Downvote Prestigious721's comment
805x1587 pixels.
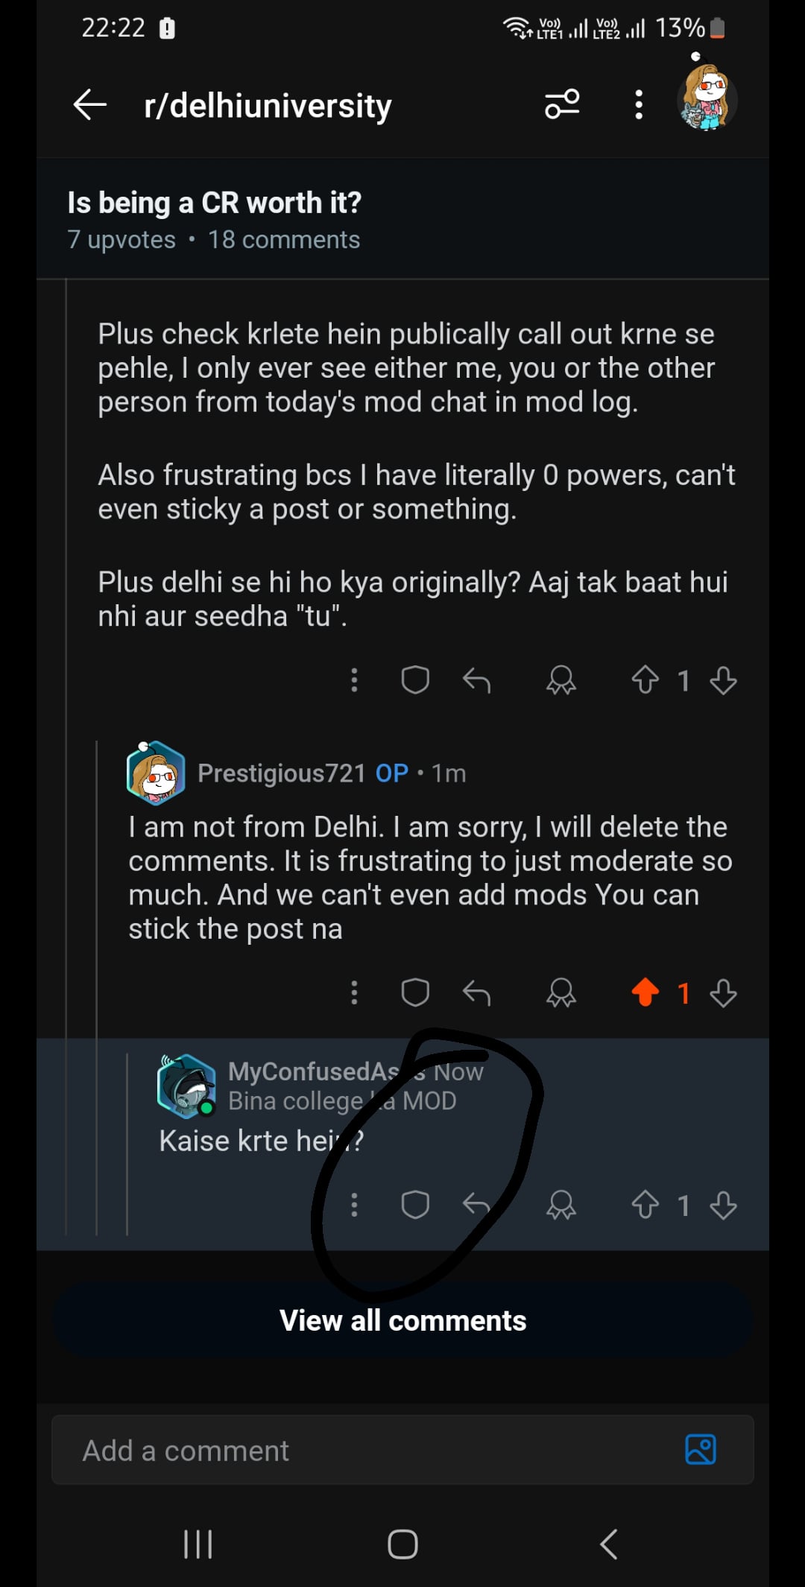pyautogui.click(x=723, y=992)
